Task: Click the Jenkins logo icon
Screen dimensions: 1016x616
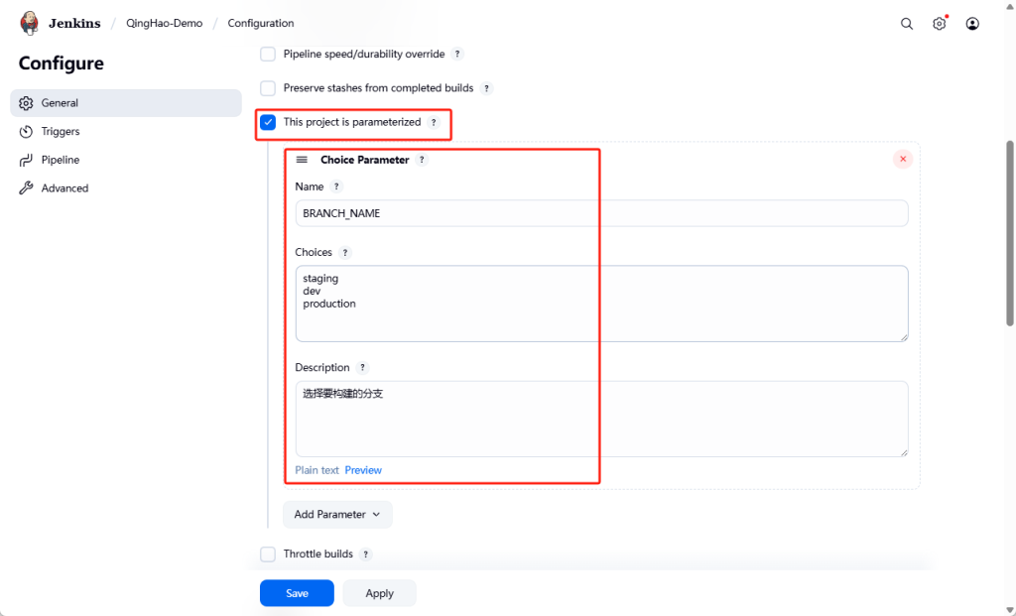Action: (x=30, y=23)
